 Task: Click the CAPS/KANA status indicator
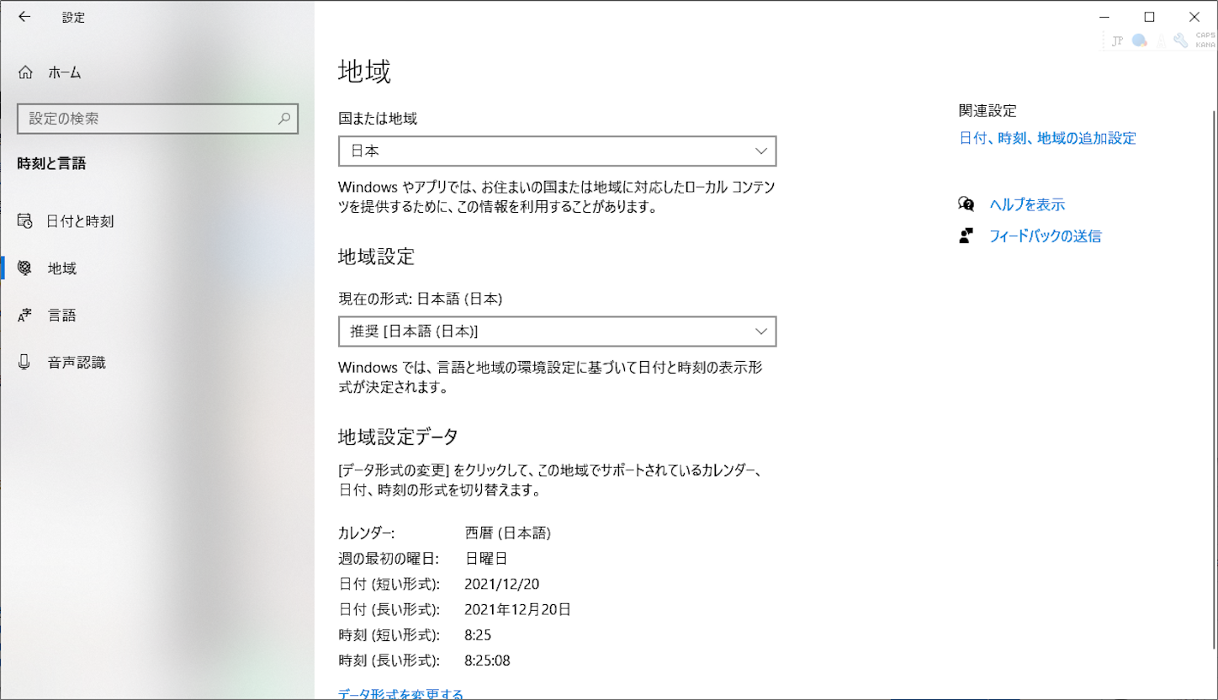pyautogui.click(x=1205, y=40)
